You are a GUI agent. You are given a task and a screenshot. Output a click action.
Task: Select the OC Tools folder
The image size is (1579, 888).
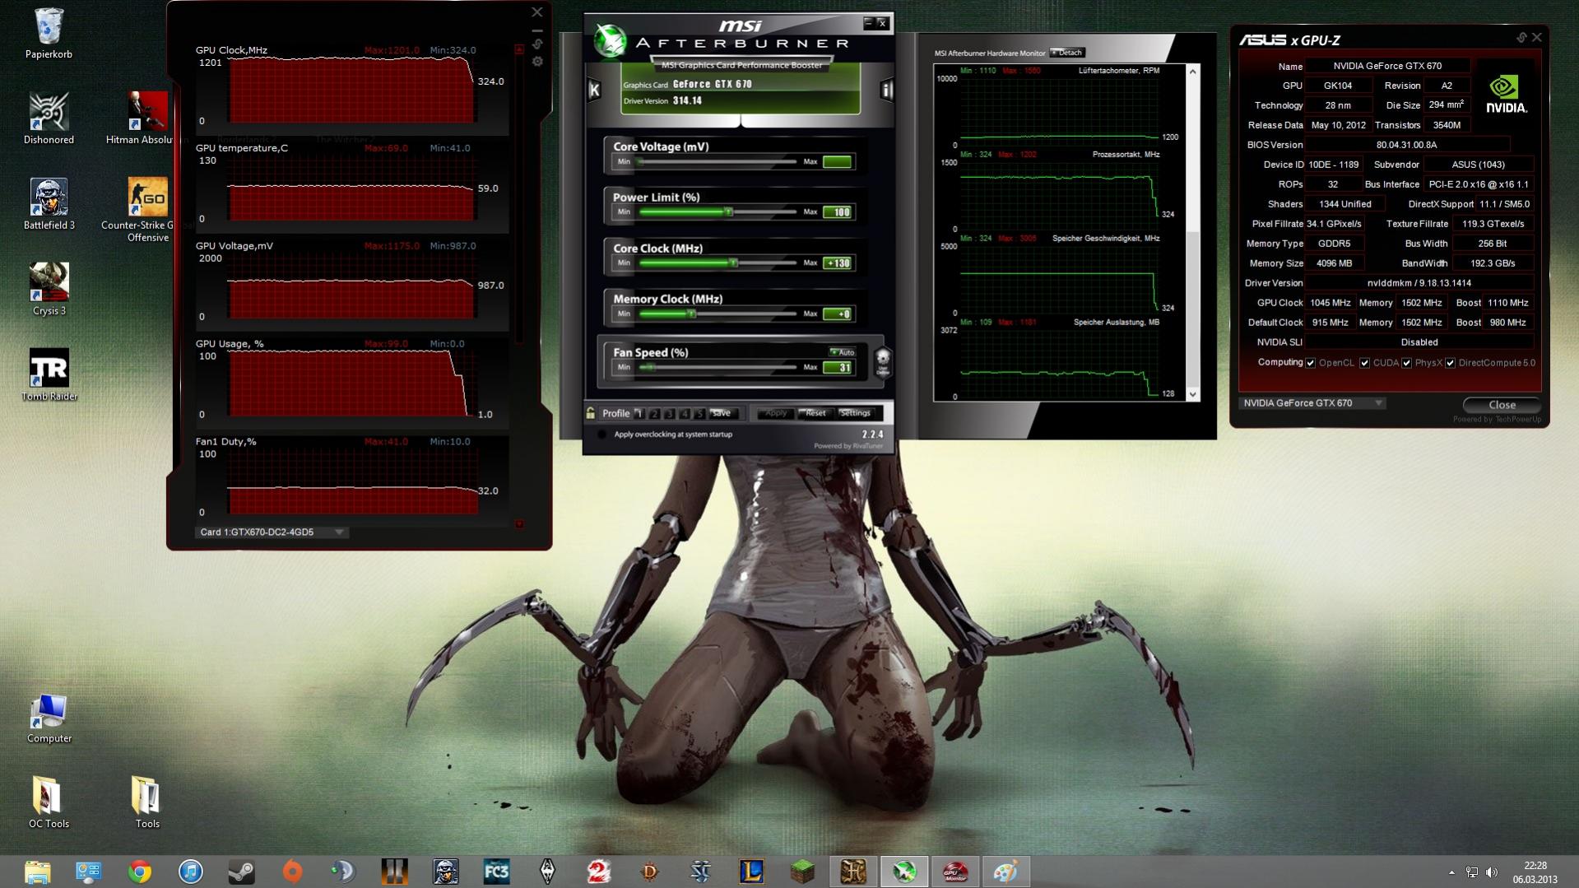point(49,802)
